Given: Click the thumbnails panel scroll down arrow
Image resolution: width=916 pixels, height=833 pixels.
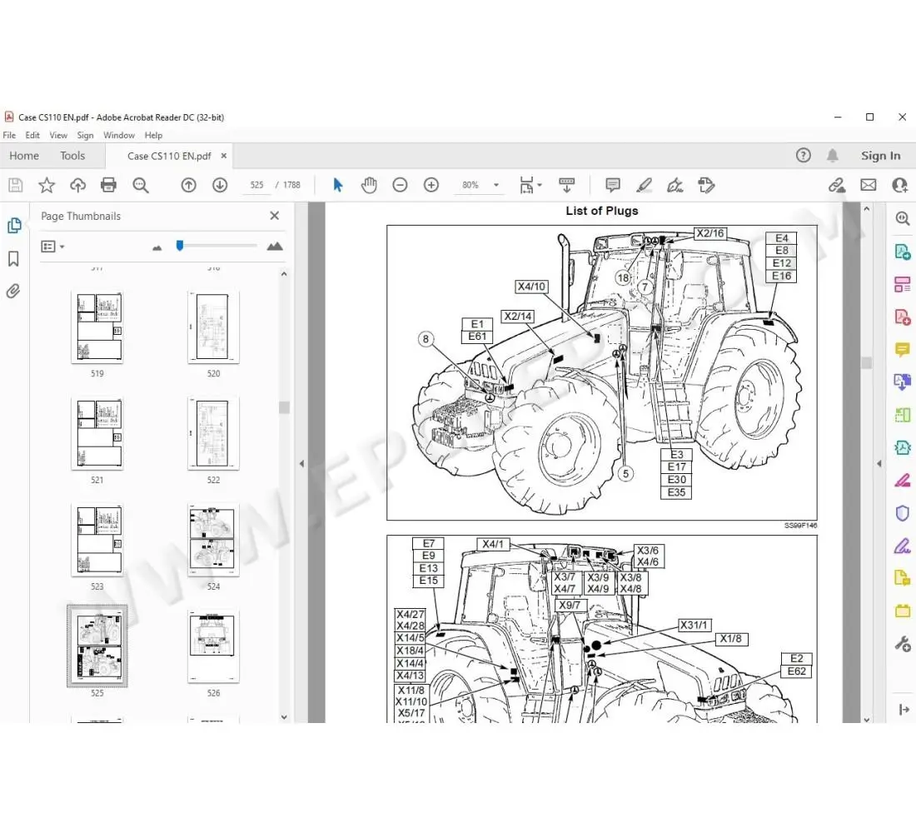Looking at the screenshot, I should 284,717.
